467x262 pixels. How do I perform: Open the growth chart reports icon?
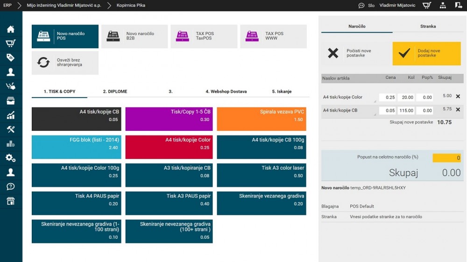tap(10, 115)
